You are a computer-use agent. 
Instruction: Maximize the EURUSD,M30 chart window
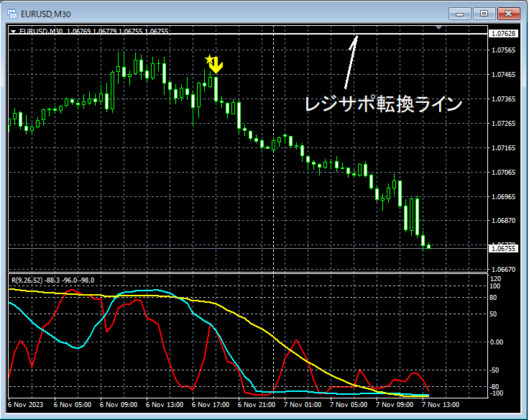[x=484, y=14]
